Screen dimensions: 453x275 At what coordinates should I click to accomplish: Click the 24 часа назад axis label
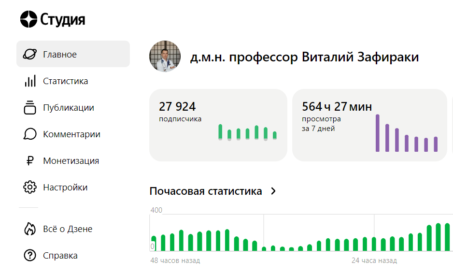click(374, 261)
